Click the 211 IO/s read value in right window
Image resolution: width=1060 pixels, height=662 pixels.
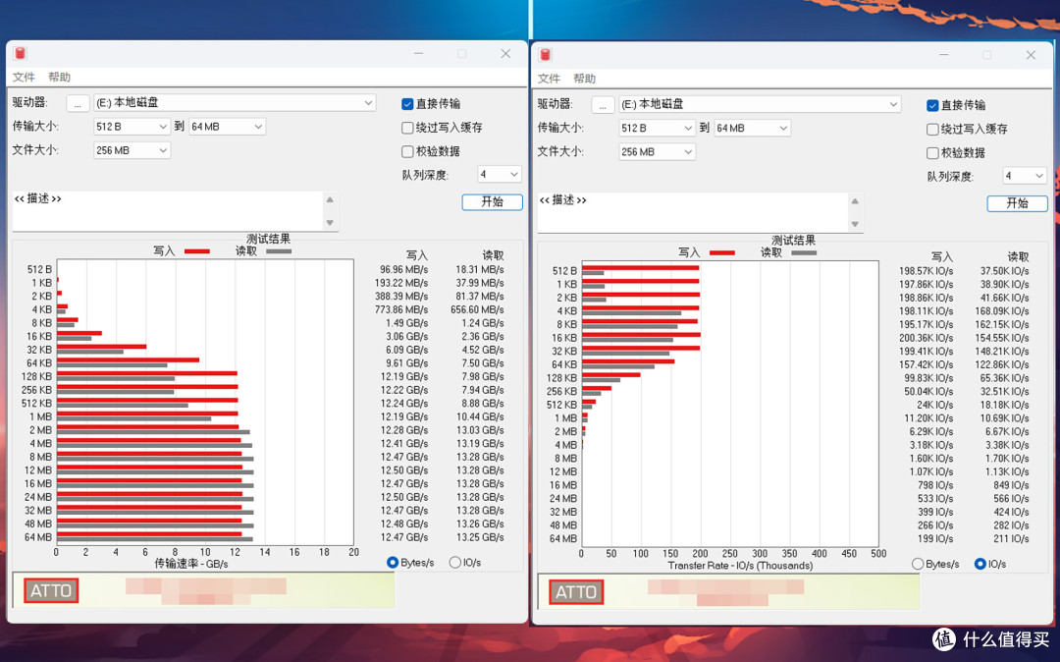pos(1011,538)
